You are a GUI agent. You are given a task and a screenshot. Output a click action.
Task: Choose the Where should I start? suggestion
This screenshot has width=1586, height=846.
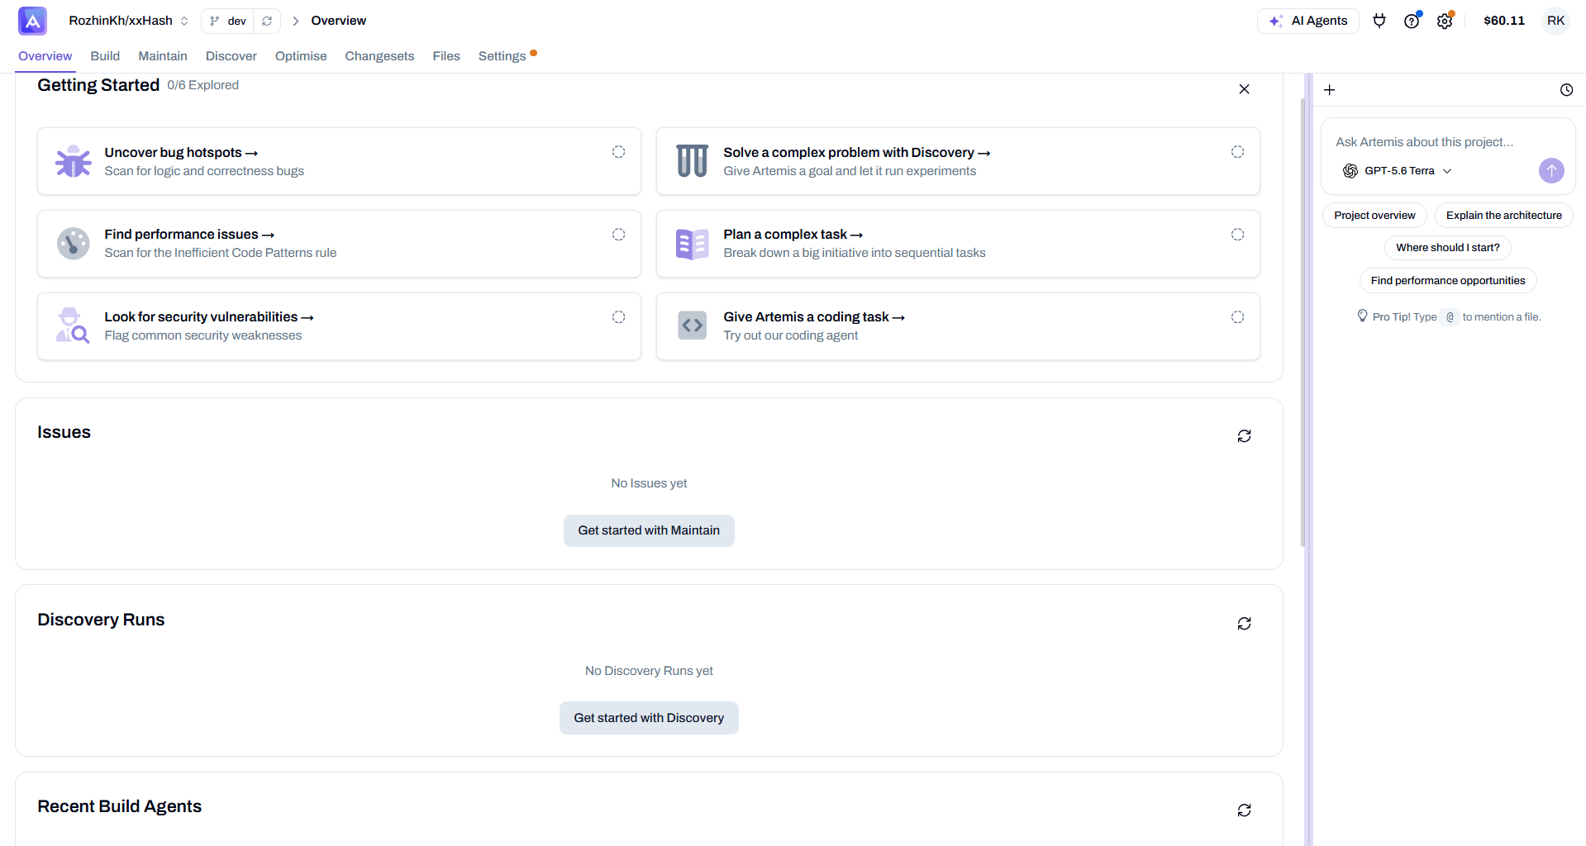pos(1448,248)
